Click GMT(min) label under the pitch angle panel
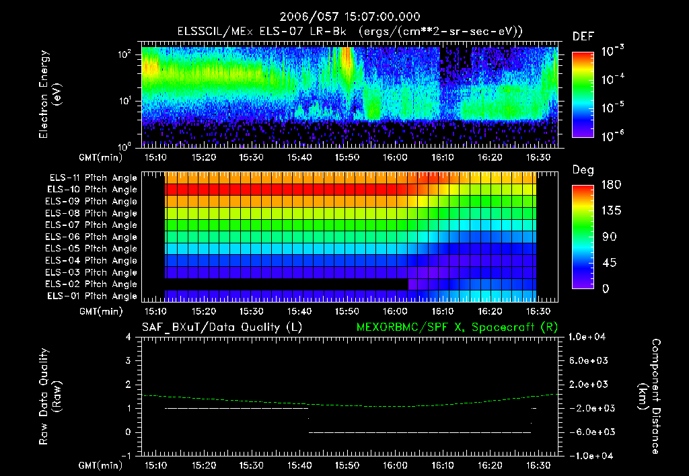 tap(101, 311)
